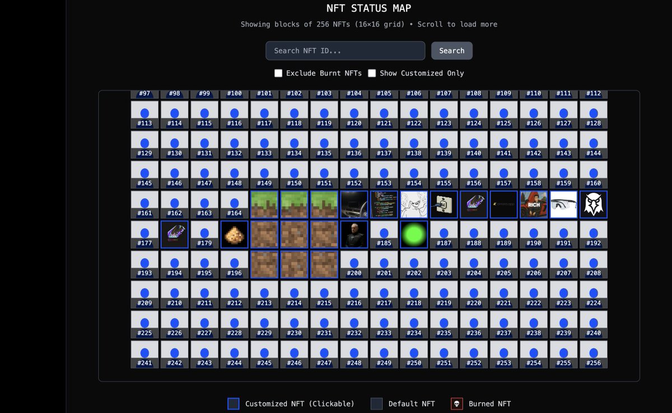
Task: Click the Search button
Action: pos(452,50)
